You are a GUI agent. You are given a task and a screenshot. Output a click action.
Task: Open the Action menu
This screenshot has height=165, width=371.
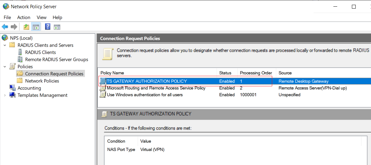(24, 17)
